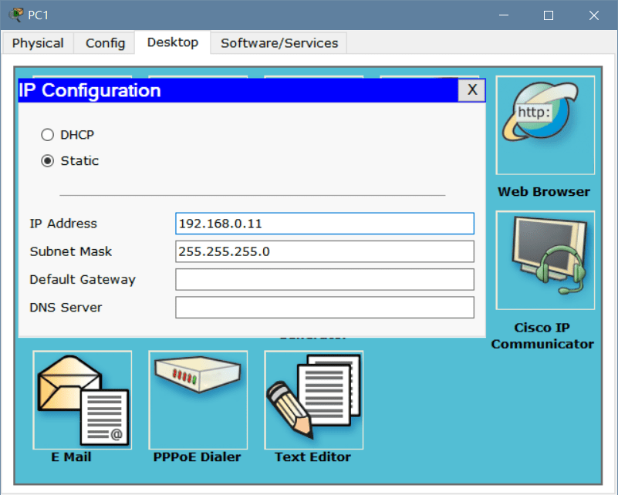
Task: Switch to the Physical tab
Action: (x=38, y=43)
